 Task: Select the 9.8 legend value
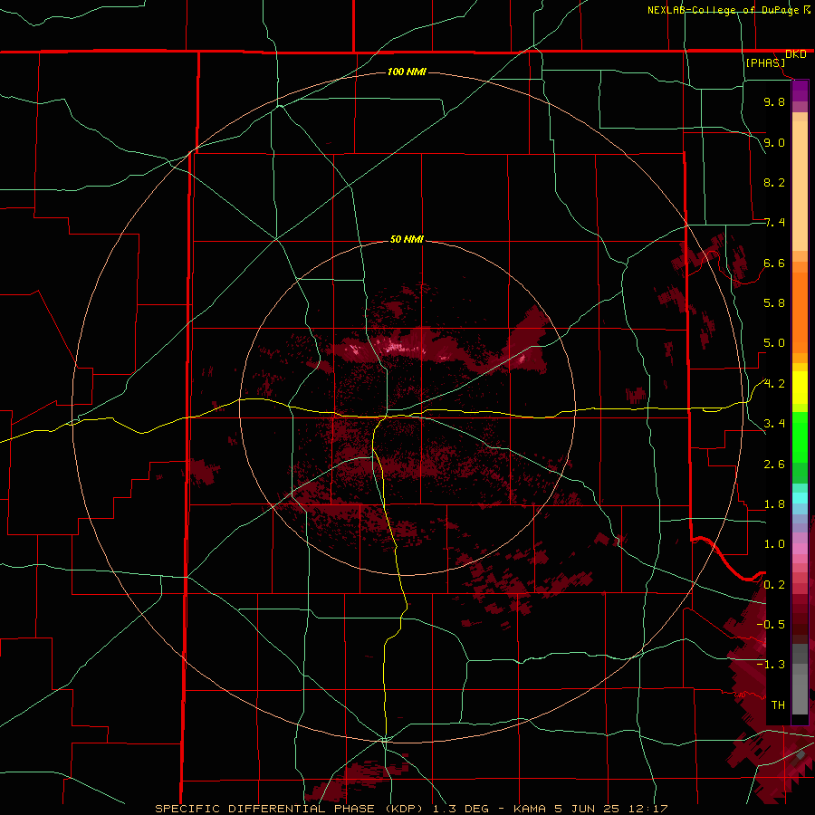point(774,101)
